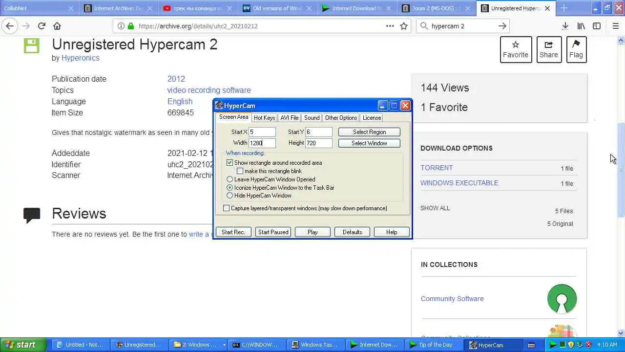Open the Community Software collection link

click(452, 299)
